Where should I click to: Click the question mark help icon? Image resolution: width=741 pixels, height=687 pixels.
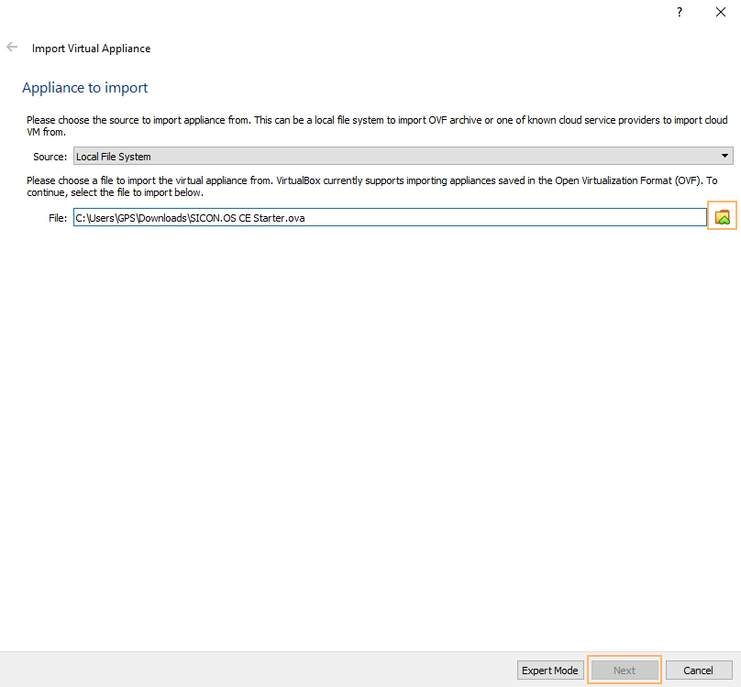click(x=680, y=12)
